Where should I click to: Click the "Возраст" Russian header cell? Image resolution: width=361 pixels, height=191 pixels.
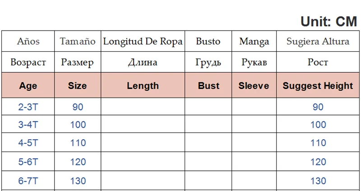(x=28, y=62)
